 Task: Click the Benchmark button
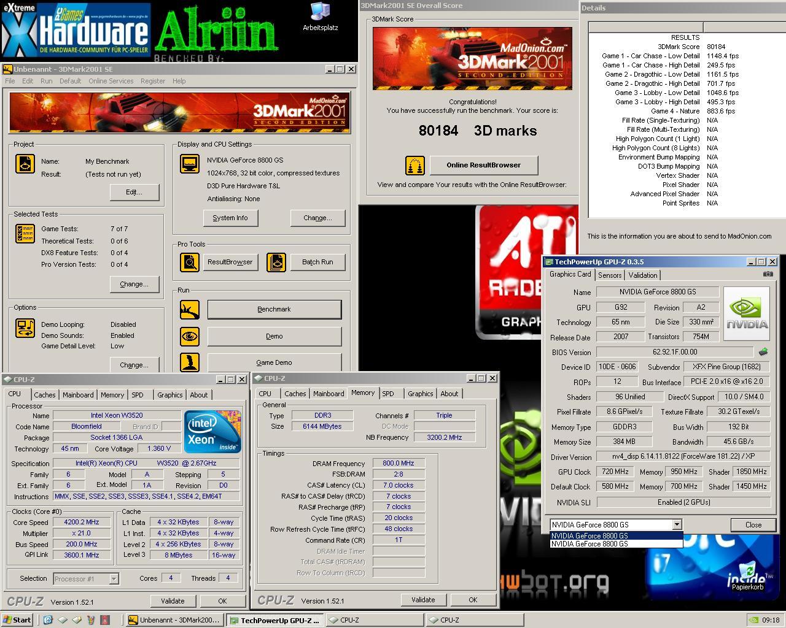pyautogui.click(x=274, y=310)
